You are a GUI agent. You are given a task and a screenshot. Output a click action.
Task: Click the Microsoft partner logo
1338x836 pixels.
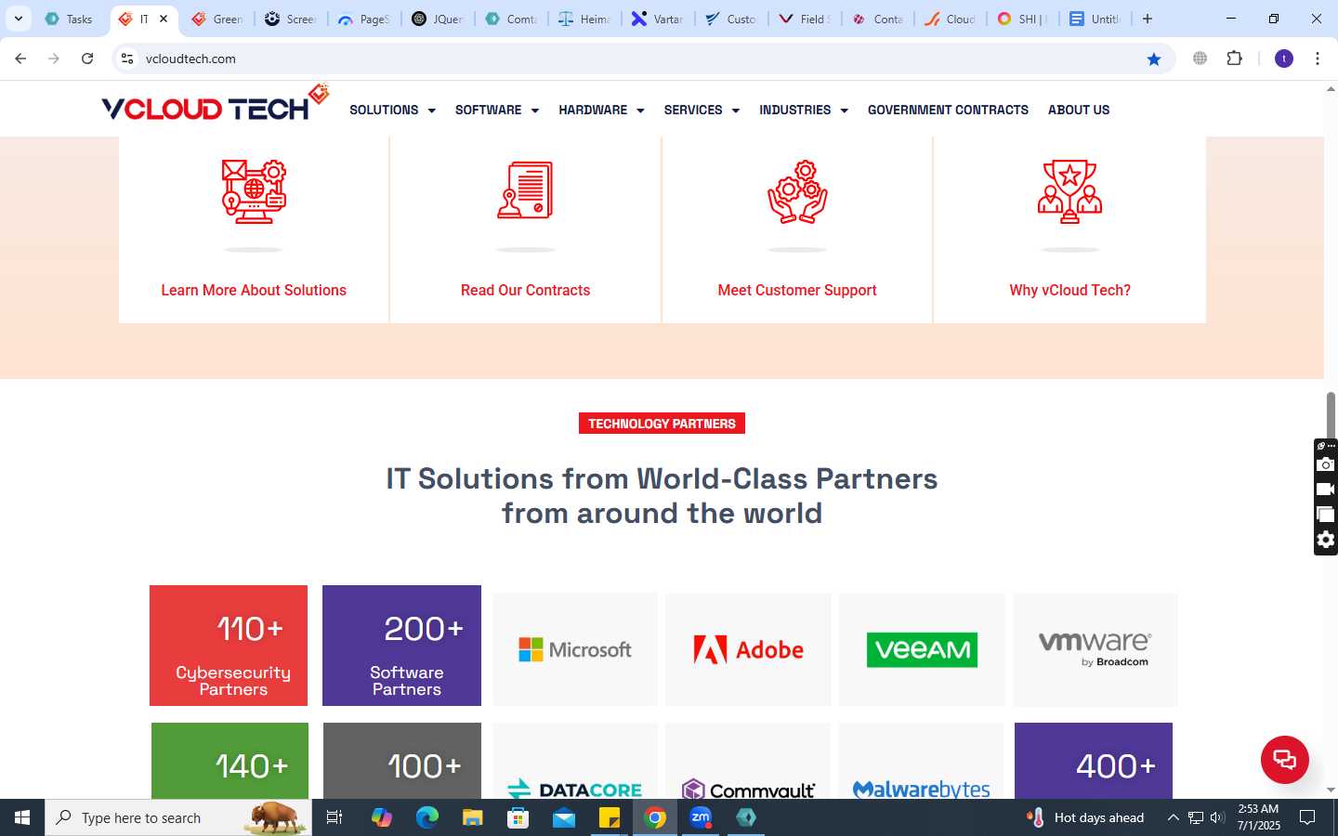[x=575, y=649]
